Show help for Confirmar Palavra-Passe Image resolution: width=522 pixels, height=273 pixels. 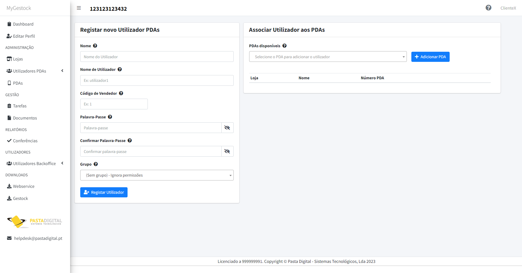tap(130, 141)
